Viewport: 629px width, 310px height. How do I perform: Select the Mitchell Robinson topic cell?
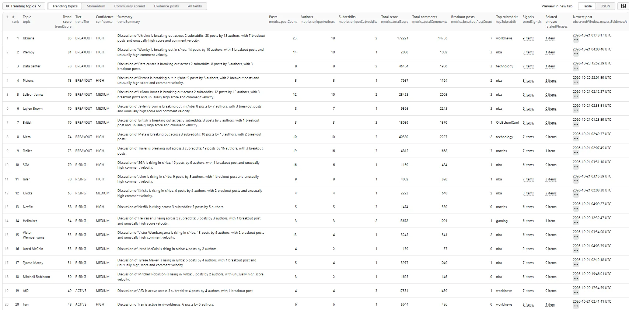36,277
